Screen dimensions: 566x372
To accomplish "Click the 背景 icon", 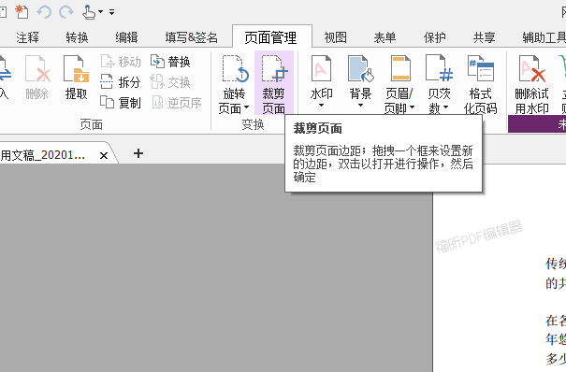I will pos(360,69).
